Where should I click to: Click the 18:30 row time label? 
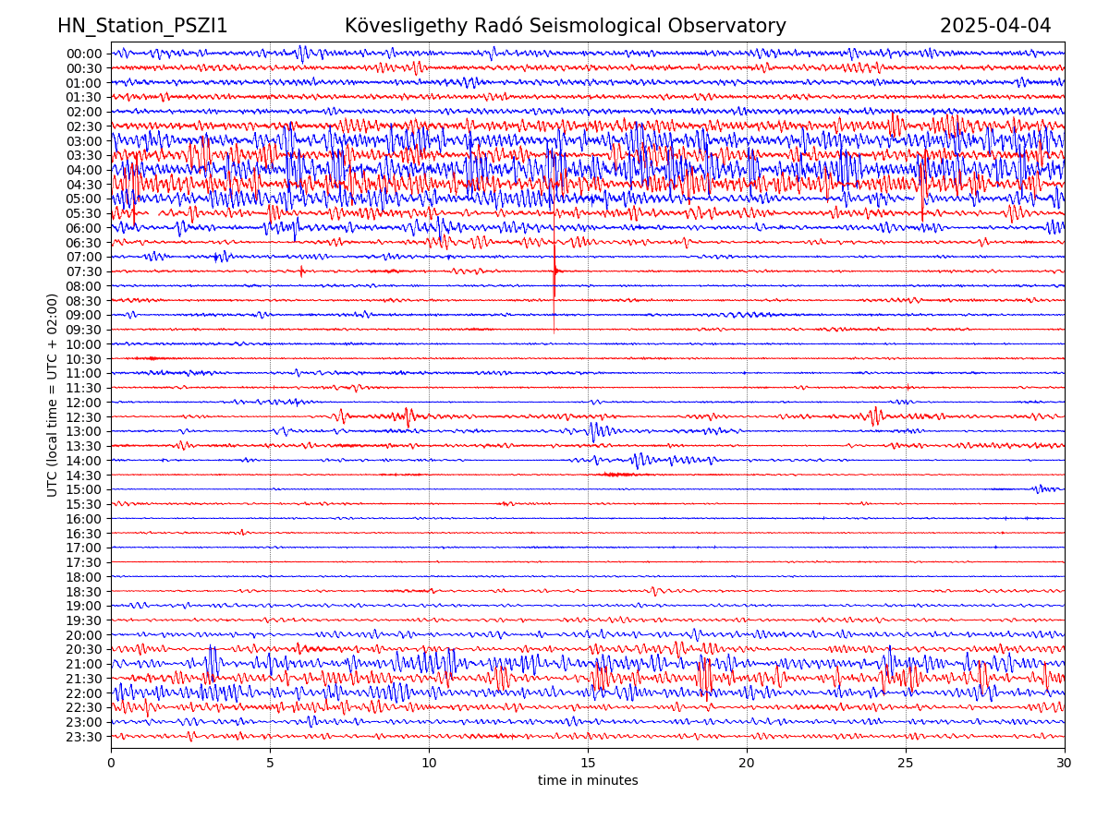[84, 592]
